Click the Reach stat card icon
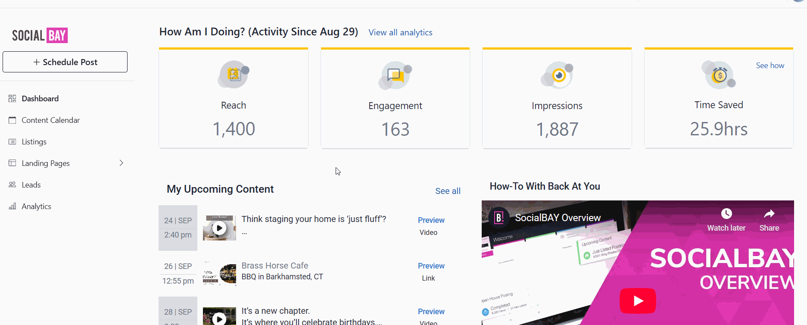Screen dimensions: 807x325 234,75
